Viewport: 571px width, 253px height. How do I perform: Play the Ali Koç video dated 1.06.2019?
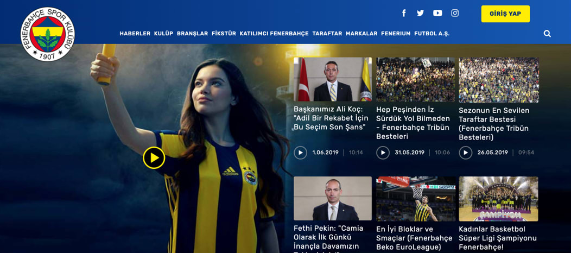tap(301, 153)
